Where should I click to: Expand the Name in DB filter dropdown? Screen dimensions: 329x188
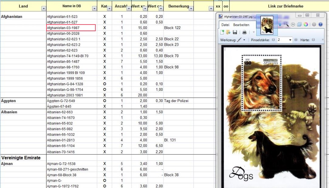pyautogui.click(x=94, y=9)
